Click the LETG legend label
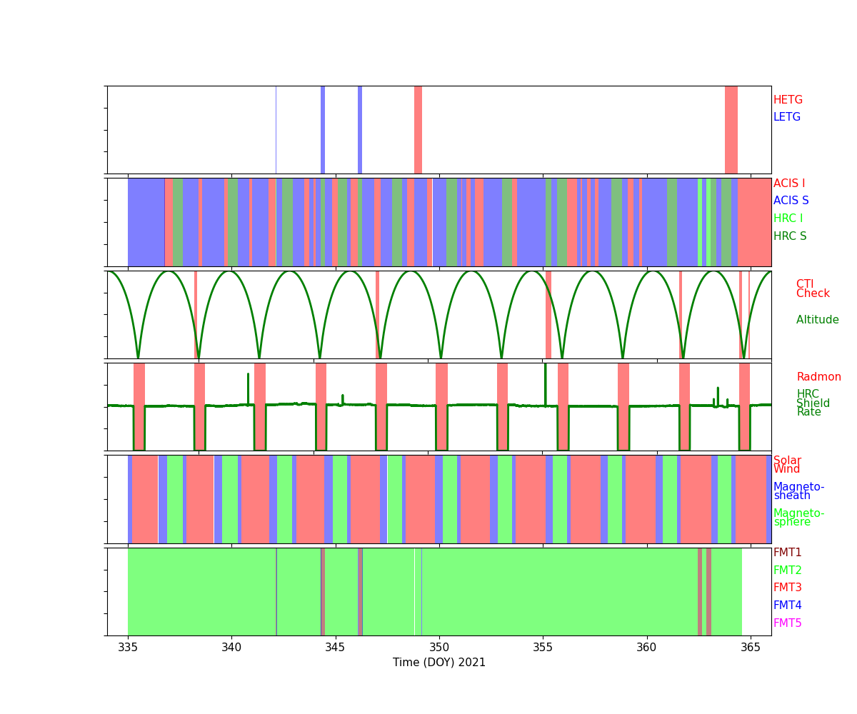Screen dimensions: 857x714 [786, 117]
